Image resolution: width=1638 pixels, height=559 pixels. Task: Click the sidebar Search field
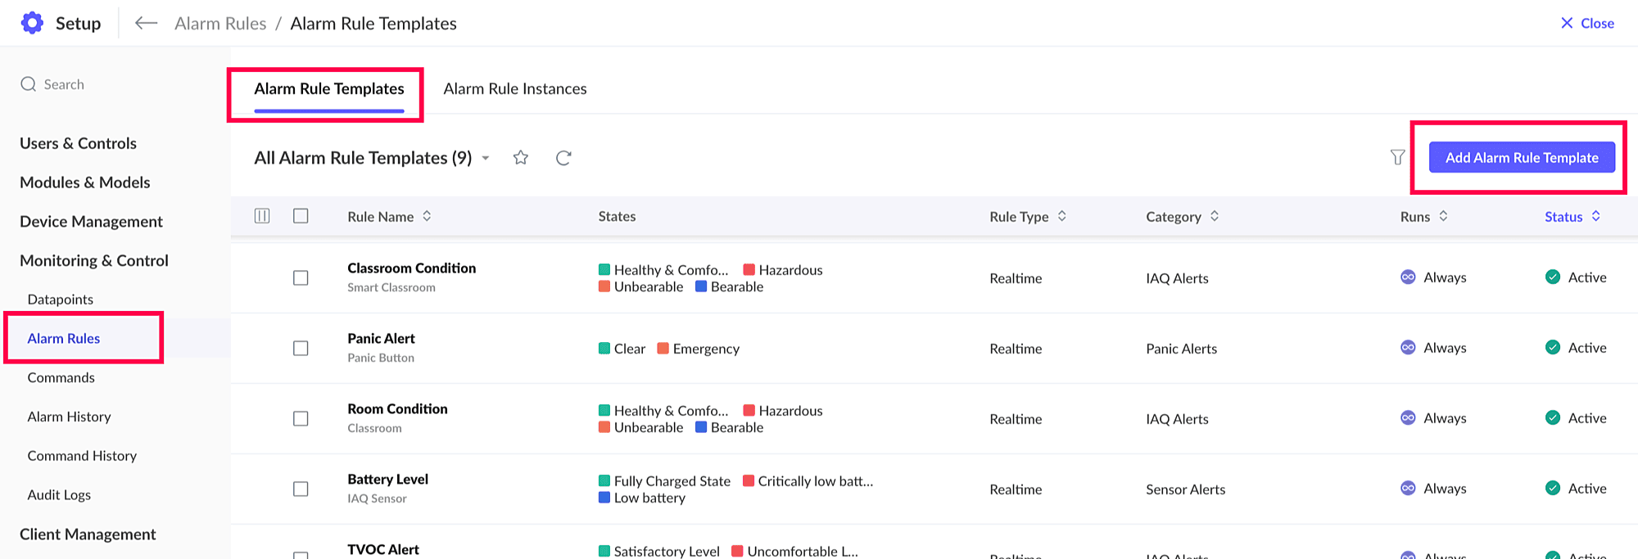[64, 84]
